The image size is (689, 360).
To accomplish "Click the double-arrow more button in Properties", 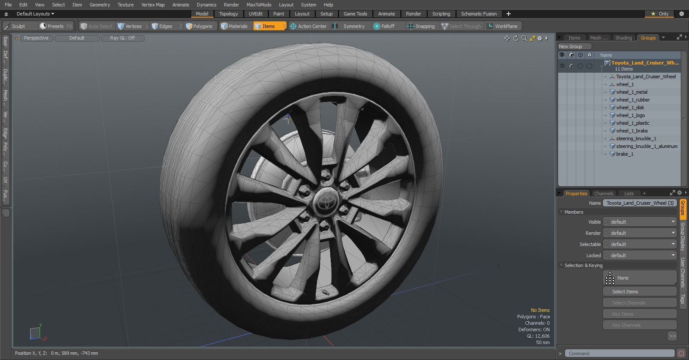I will [672, 336].
